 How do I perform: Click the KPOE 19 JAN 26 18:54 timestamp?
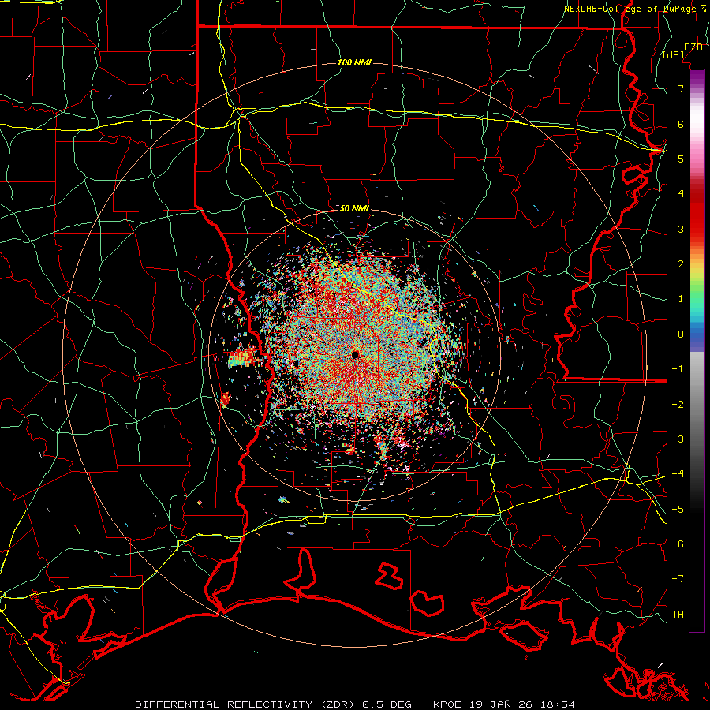[504, 704]
